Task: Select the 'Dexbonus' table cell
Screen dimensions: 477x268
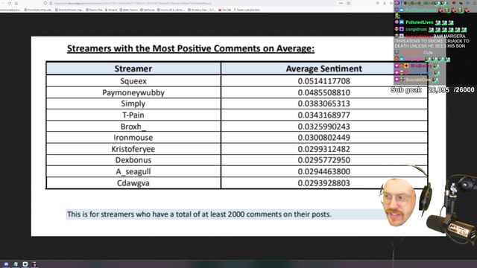Action: click(133, 160)
